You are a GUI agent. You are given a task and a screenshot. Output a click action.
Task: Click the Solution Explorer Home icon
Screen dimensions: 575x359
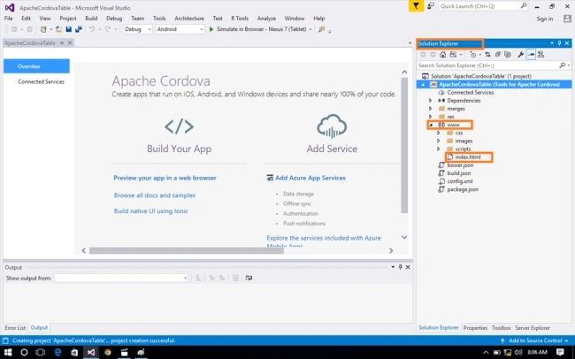coord(442,55)
